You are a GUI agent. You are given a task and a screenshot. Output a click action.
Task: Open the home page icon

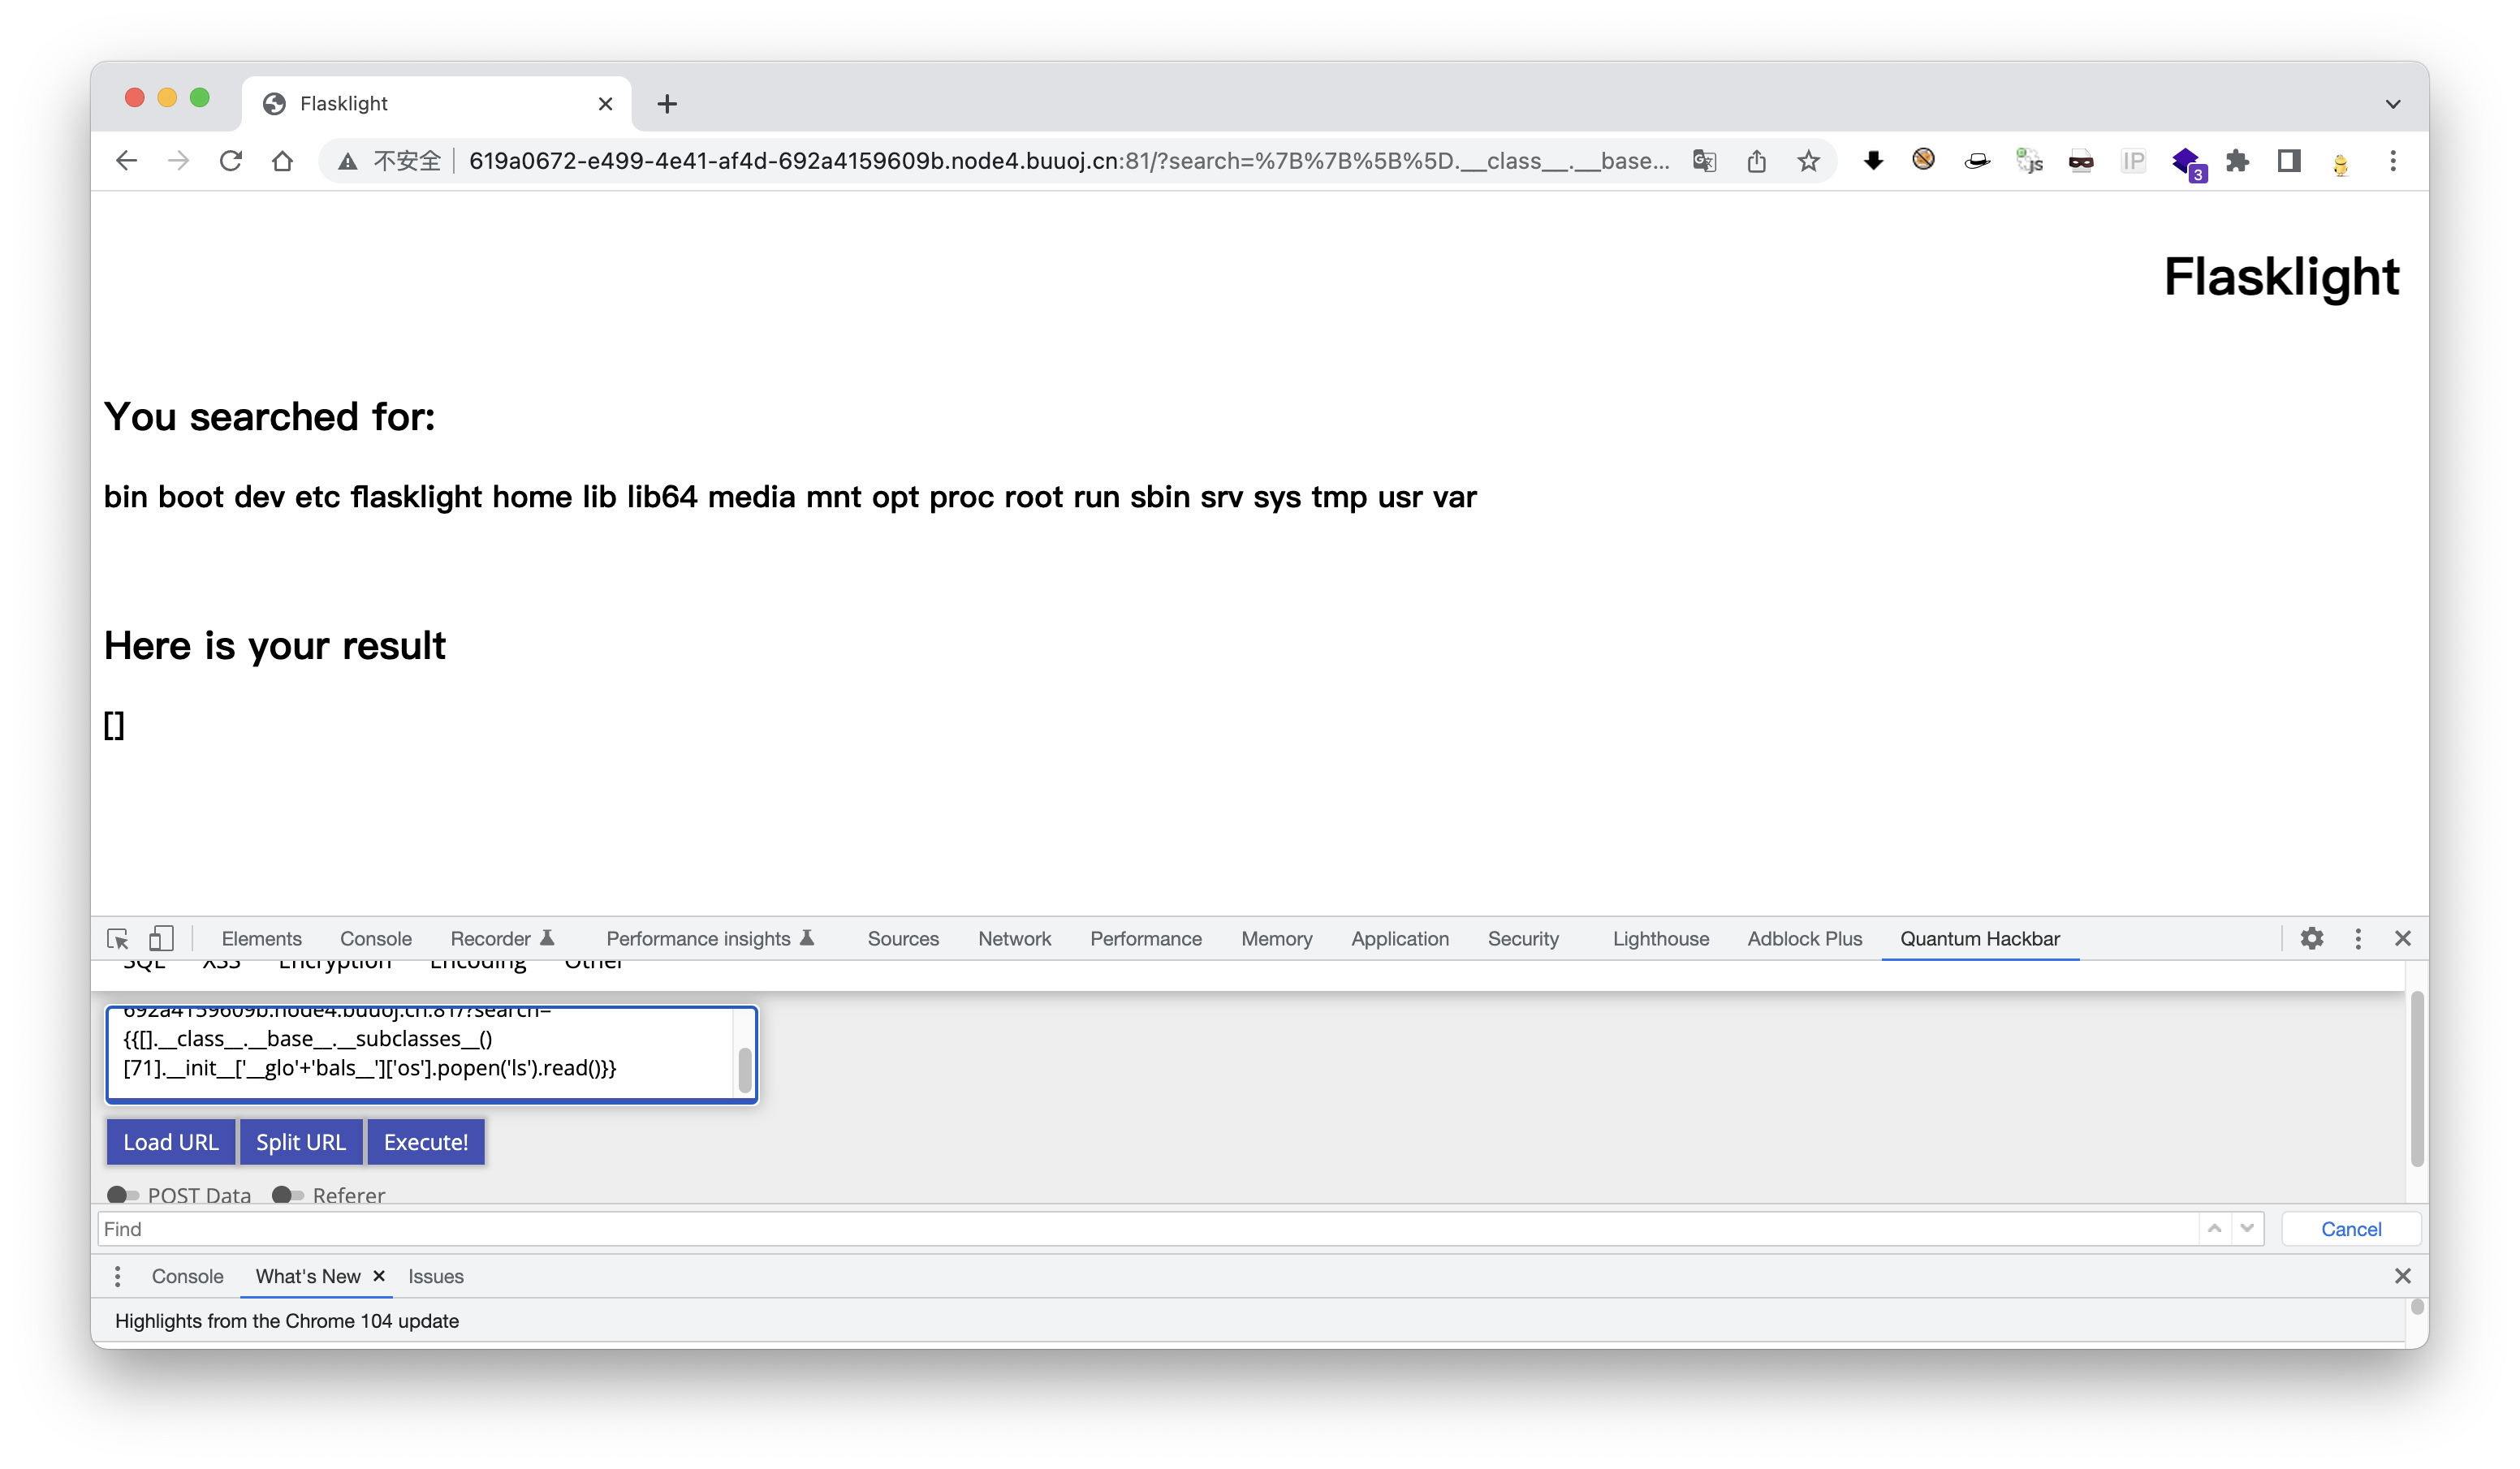pos(283,161)
